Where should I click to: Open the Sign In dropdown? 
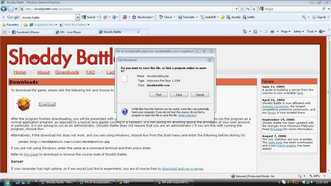(x=328, y=17)
